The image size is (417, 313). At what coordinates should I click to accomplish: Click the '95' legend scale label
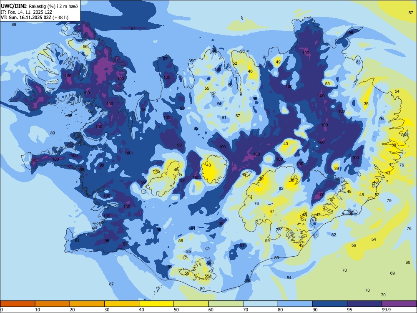(x=349, y=310)
